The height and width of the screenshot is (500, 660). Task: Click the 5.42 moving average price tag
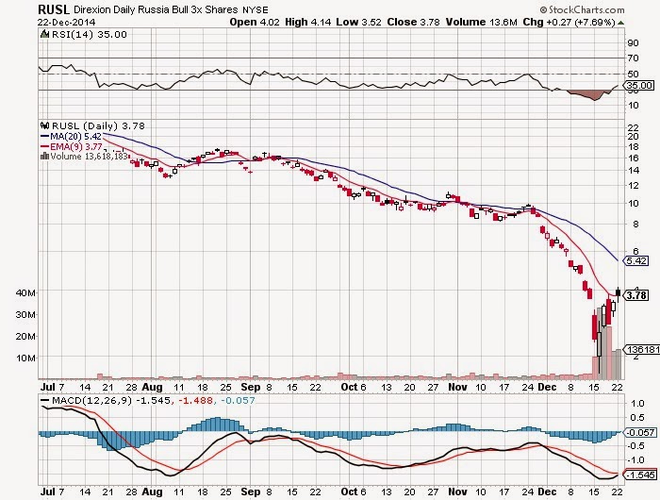point(636,260)
